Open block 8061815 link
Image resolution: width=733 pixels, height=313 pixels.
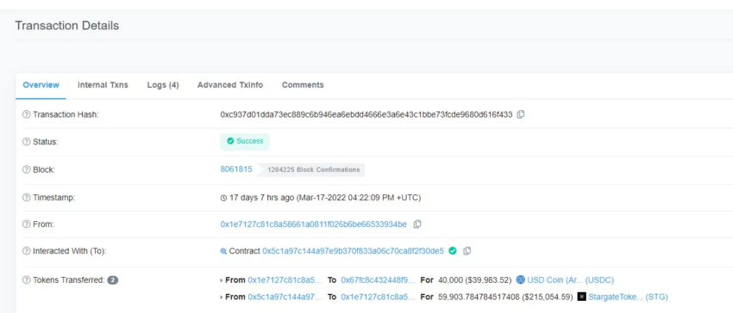(236, 169)
